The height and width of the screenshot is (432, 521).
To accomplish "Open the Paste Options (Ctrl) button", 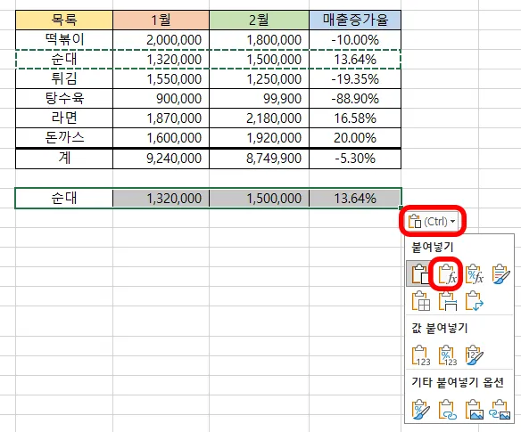I will [432, 221].
